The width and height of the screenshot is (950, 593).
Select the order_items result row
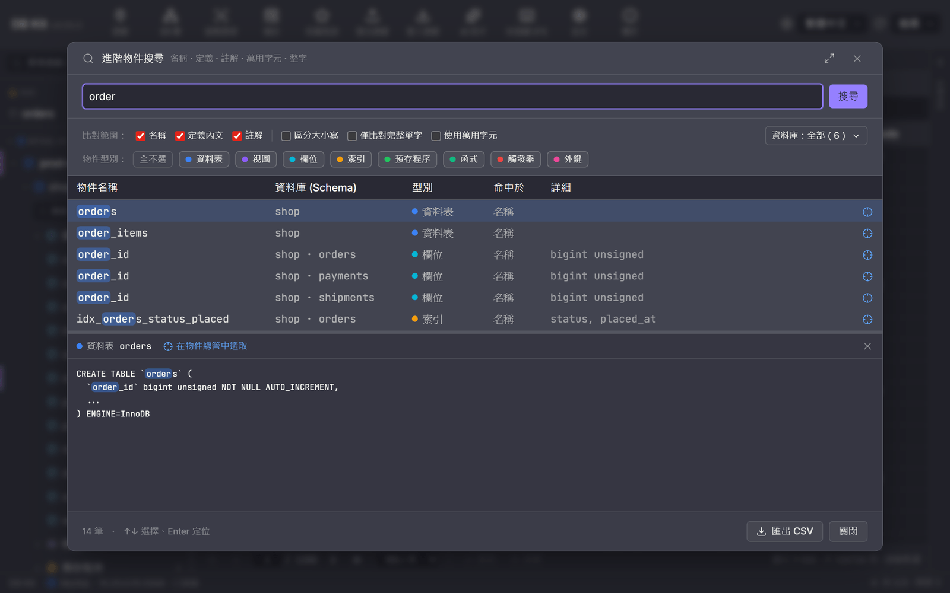[475, 234]
